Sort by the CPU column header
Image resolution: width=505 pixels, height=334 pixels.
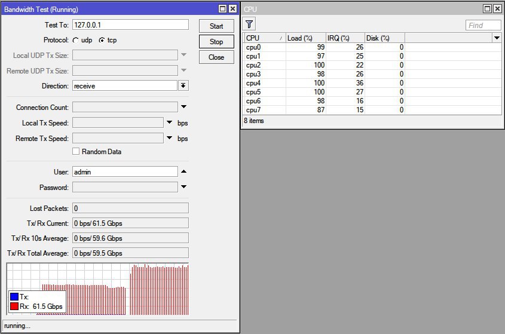(x=265, y=38)
